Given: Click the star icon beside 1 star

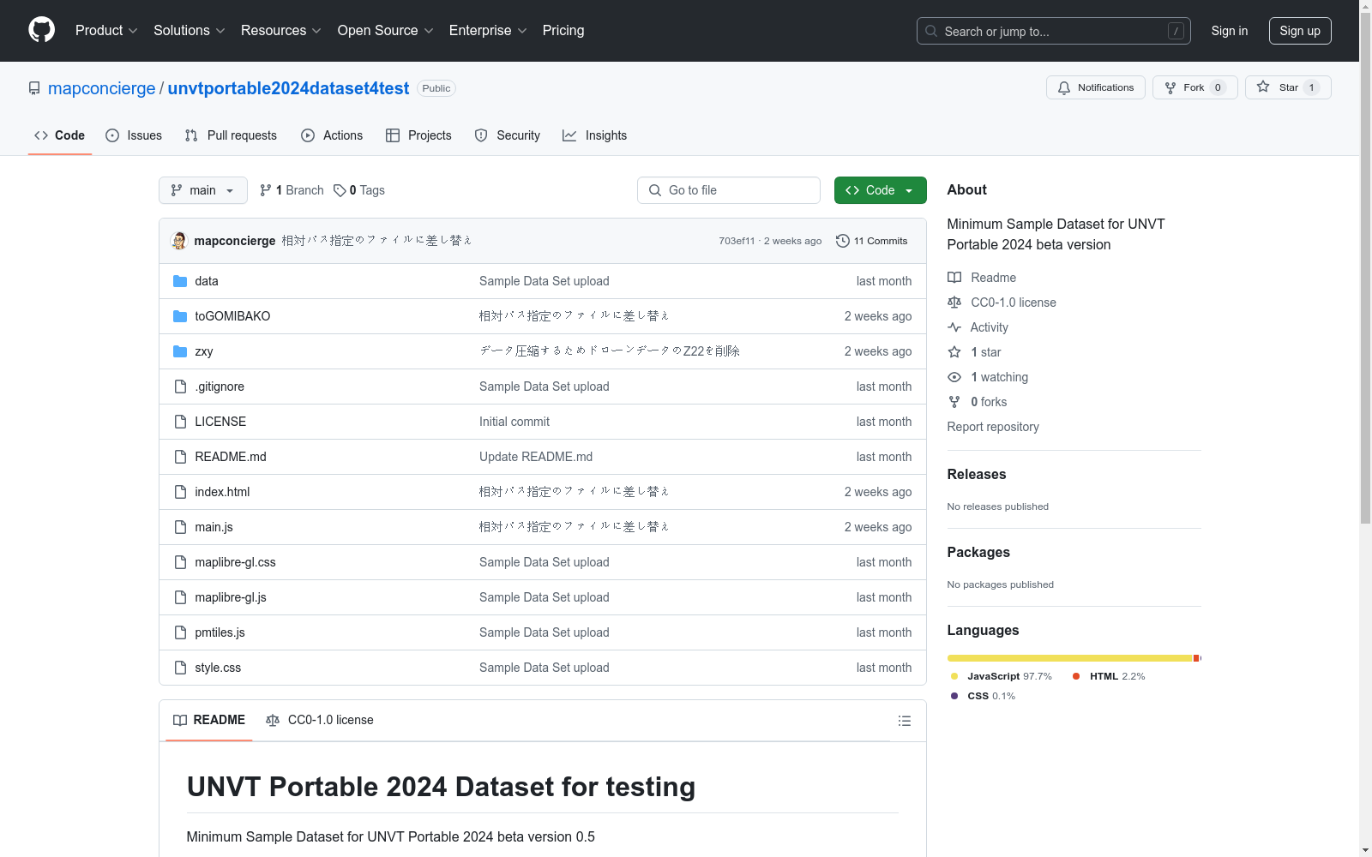Looking at the screenshot, I should tap(954, 352).
